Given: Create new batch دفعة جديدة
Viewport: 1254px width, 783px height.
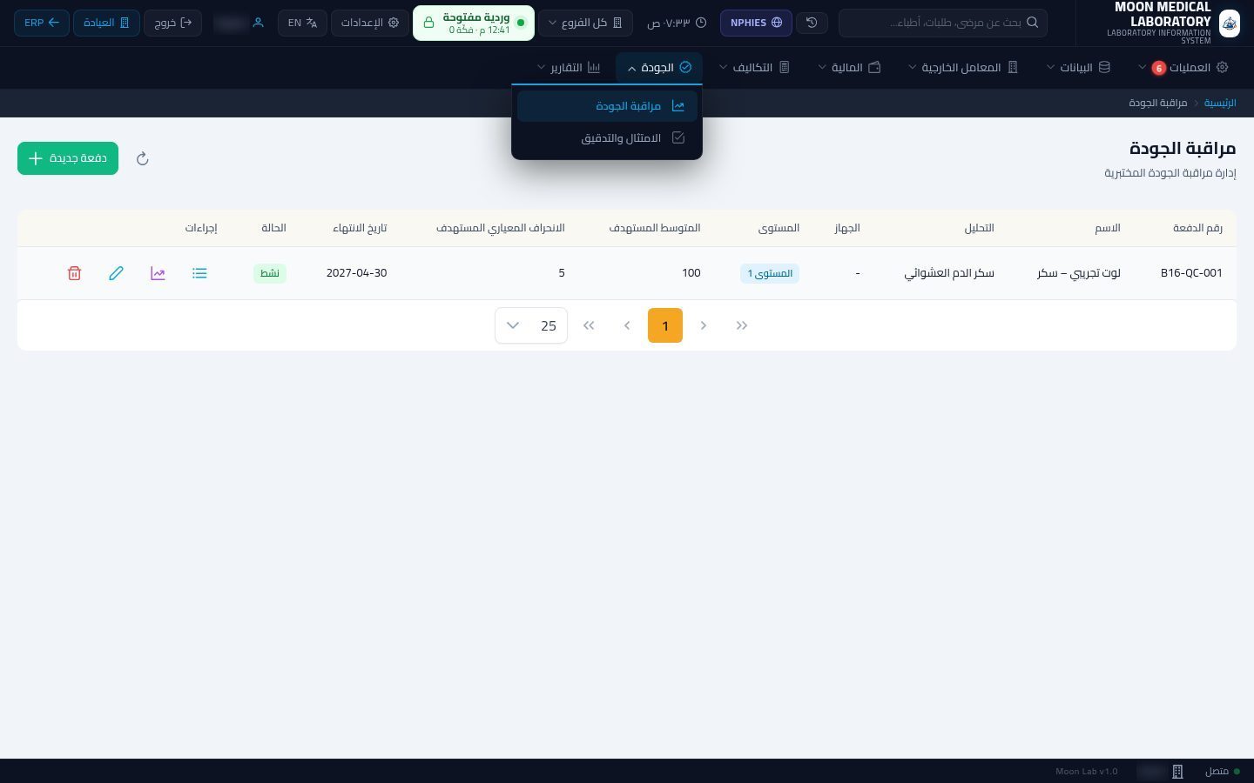Looking at the screenshot, I should (68, 158).
